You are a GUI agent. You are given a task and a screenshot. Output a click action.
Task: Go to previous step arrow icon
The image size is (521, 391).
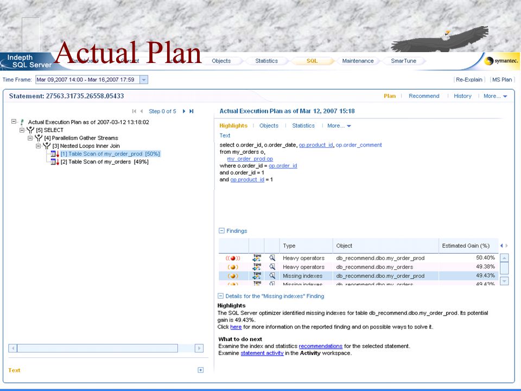142,111
